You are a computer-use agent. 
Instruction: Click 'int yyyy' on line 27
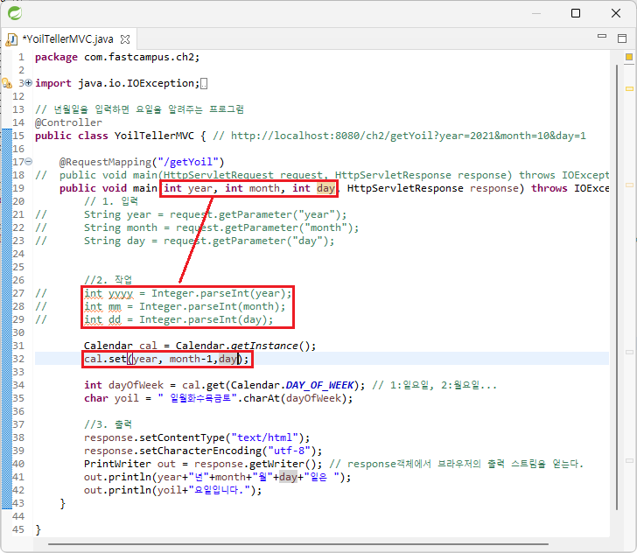[x=108, y=293]
